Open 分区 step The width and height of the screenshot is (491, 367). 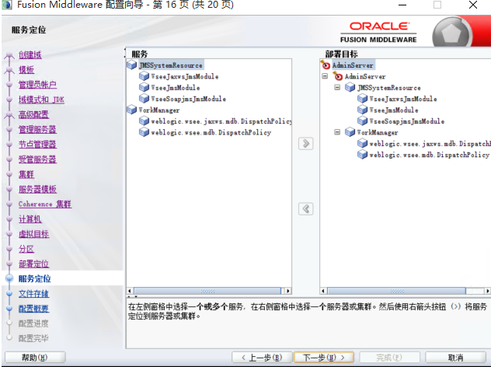pos(26,249)
